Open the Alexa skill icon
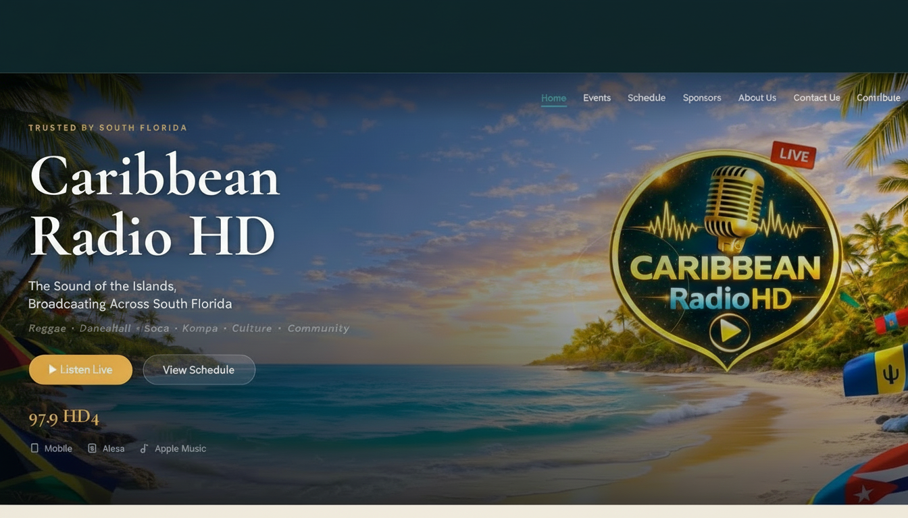The image size is (908, 518). pos(92,448)
